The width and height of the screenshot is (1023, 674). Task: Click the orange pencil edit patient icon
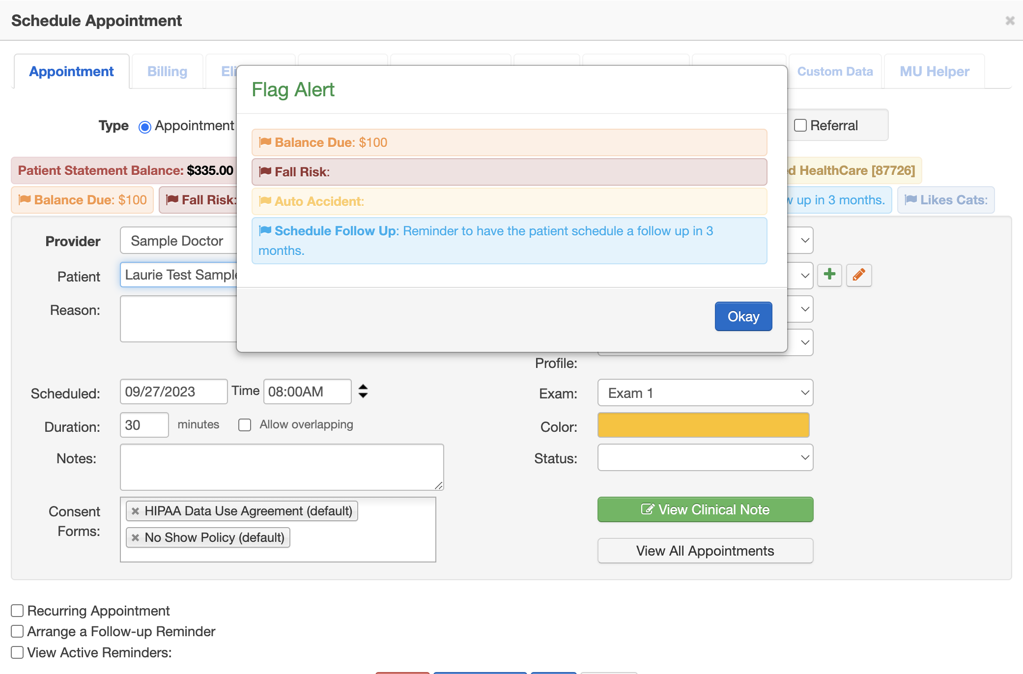click(x=859, y=275)
